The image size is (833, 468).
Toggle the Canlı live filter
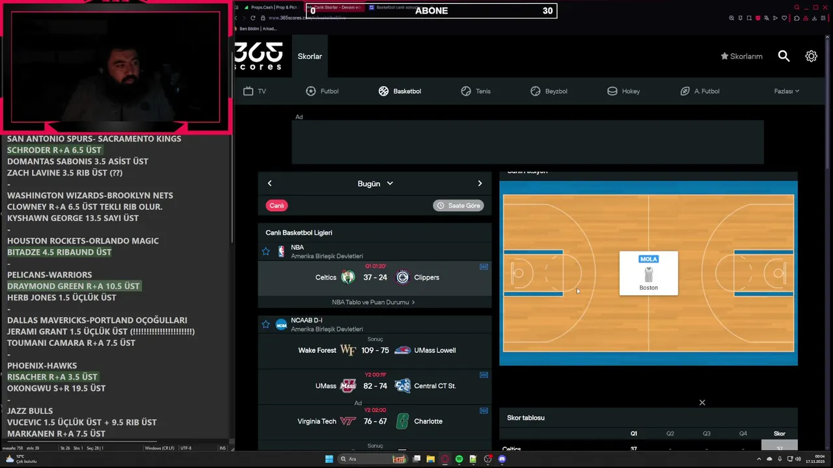point(277,205)
